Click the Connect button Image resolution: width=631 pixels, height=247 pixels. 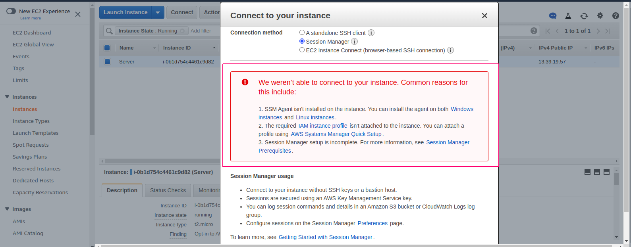(x=182, y=13)
